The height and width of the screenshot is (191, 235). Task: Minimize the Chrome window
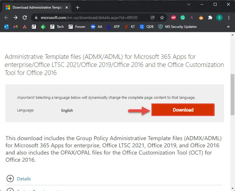[x=202, y=4]
